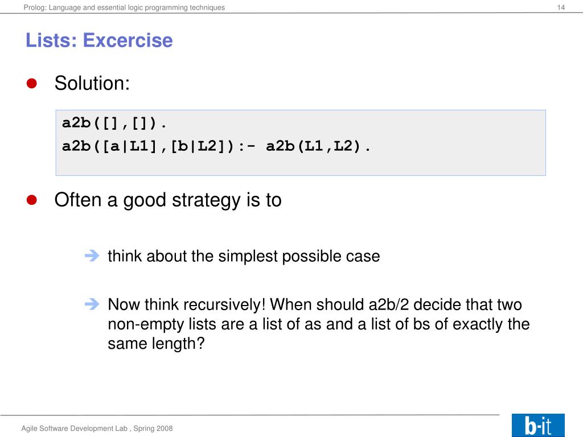Click the Spring 2008 text in footer
The height and width of the screenshot is (437, 583).
[x=153, y=428]
